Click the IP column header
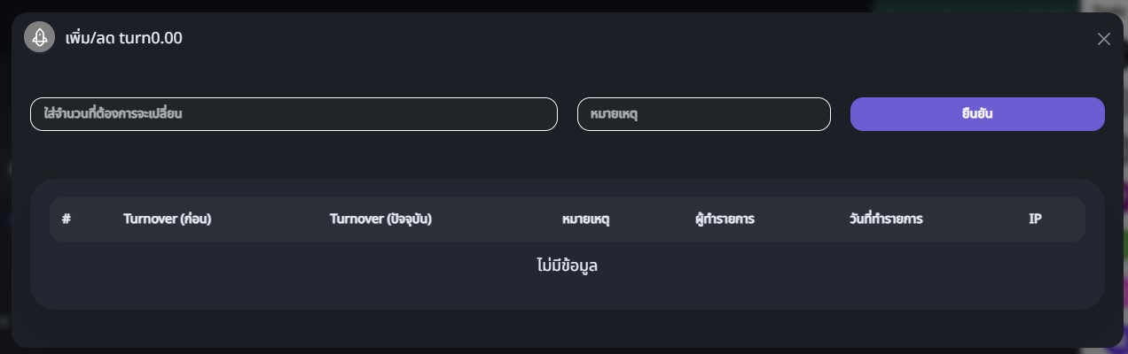The width and height of the screenshot is (1128, 354). [x=1034, y=219]
